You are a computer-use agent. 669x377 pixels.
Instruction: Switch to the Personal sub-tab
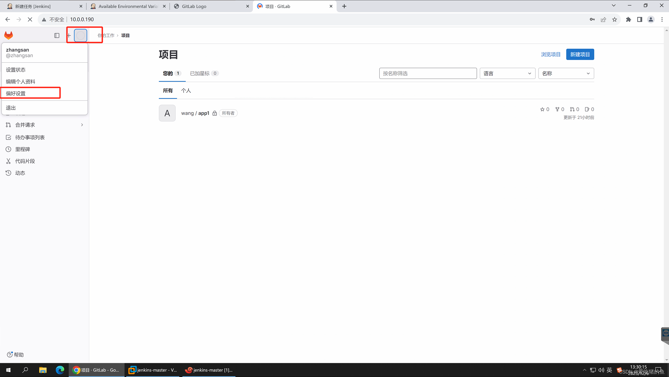point(186,91)
